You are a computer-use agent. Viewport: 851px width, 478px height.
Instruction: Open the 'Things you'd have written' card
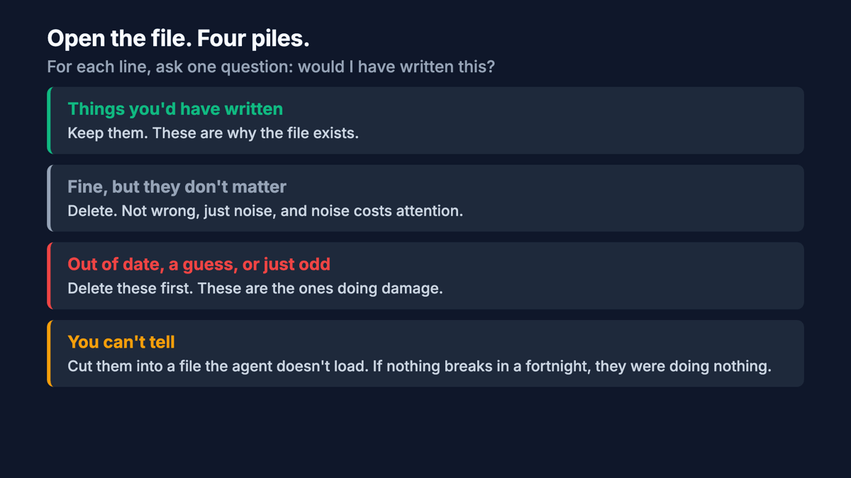(425, 120)
